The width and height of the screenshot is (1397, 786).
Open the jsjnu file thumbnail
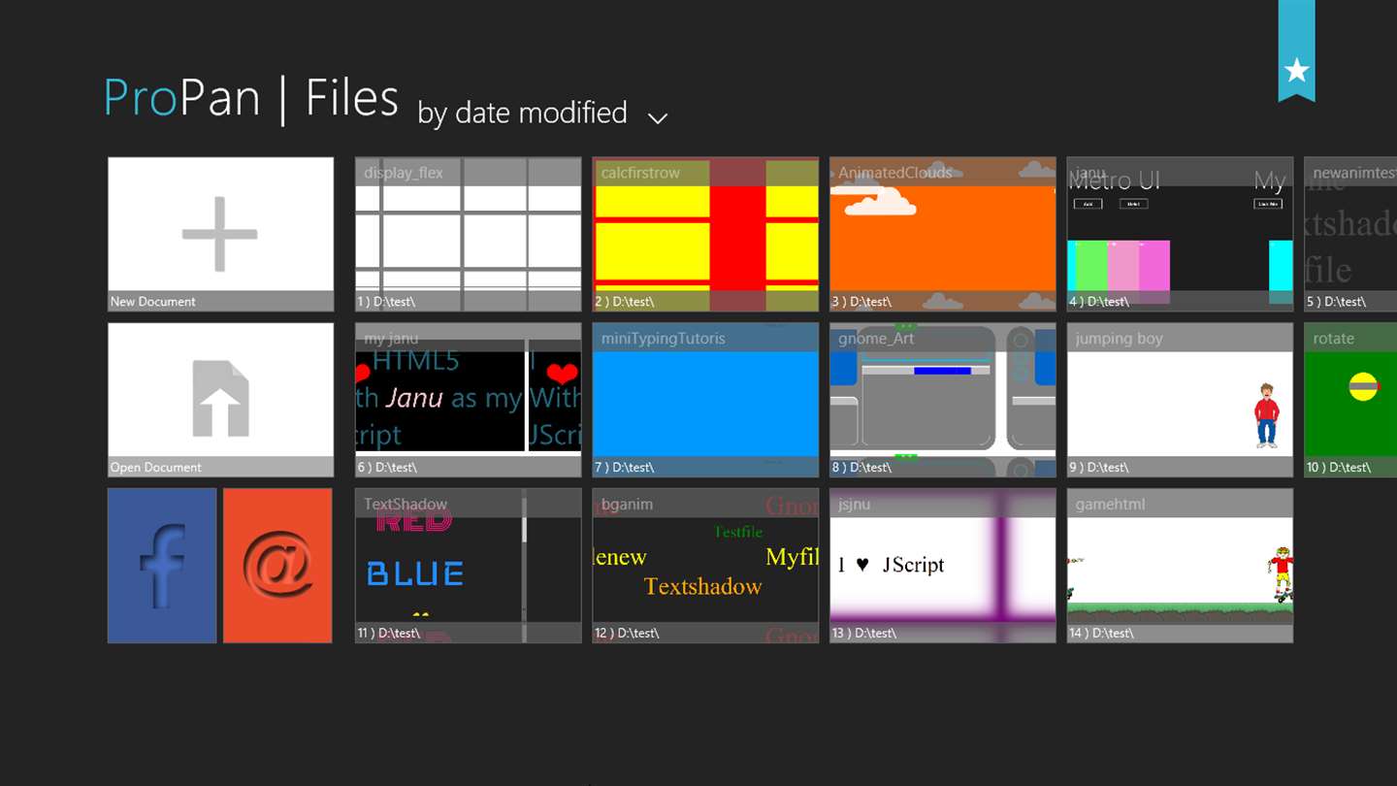(943, 566)
